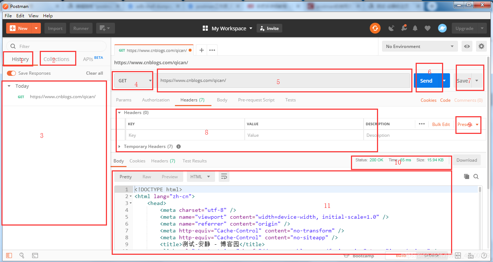Open the request Body tab
This screenshot has width=493, height=262.
[222, 100]
